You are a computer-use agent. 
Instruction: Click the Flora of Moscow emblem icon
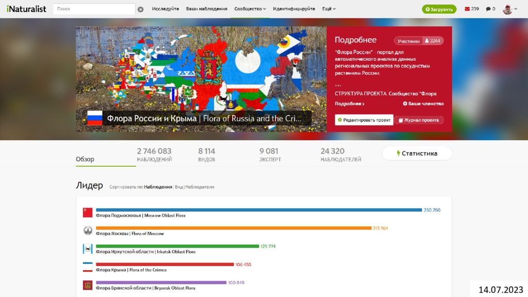pos(88,230)
